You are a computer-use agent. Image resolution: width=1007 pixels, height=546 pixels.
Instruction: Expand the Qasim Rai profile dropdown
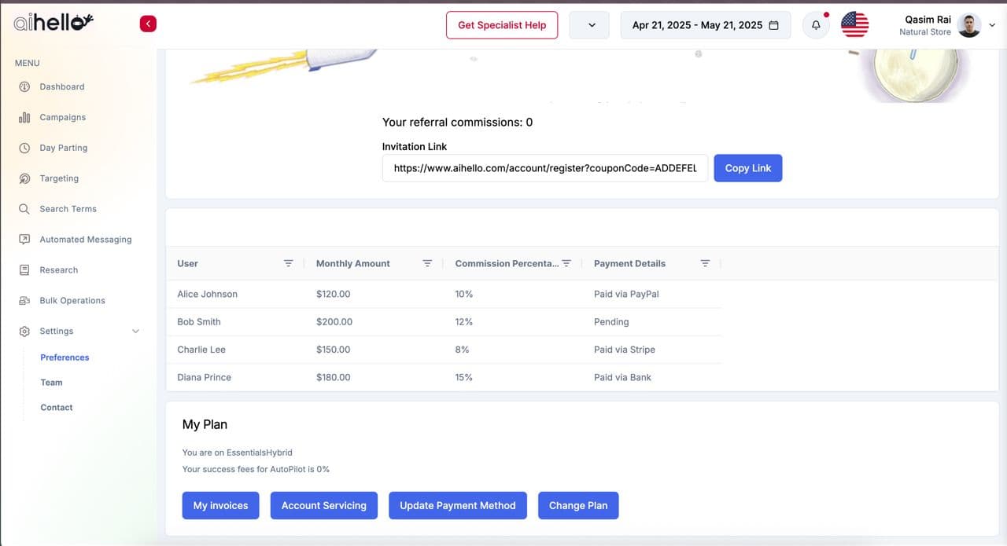pyautogui.click(x=992, y=25)
